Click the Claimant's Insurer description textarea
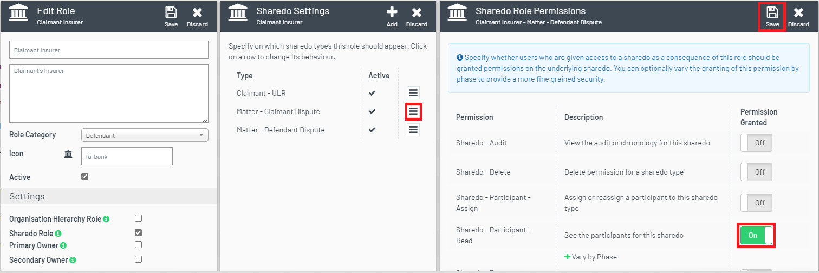Viewport: 819px width, 273px height. point(109,94)
